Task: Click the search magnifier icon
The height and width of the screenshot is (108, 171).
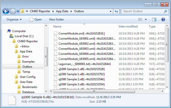Action: click(166, 11)
